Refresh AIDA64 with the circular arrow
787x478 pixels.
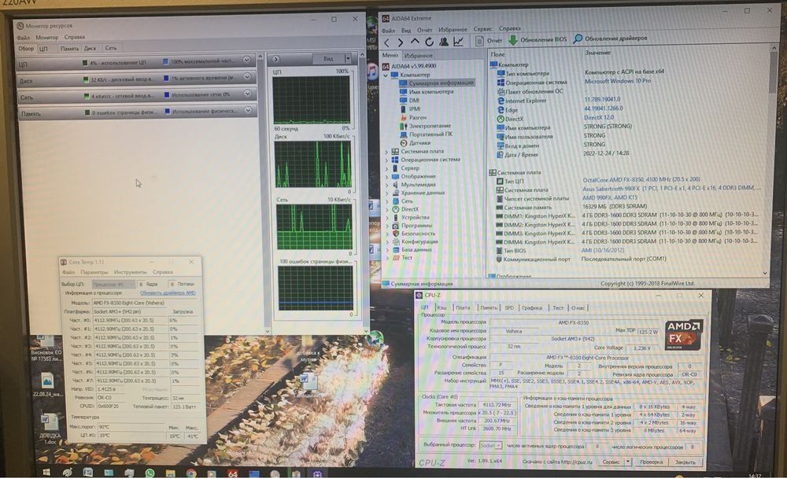point(429,42)
